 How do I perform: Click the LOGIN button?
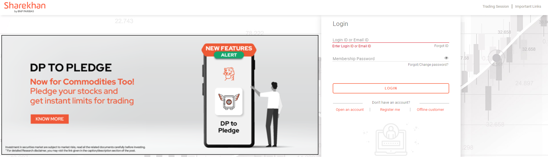click(391, 88)
